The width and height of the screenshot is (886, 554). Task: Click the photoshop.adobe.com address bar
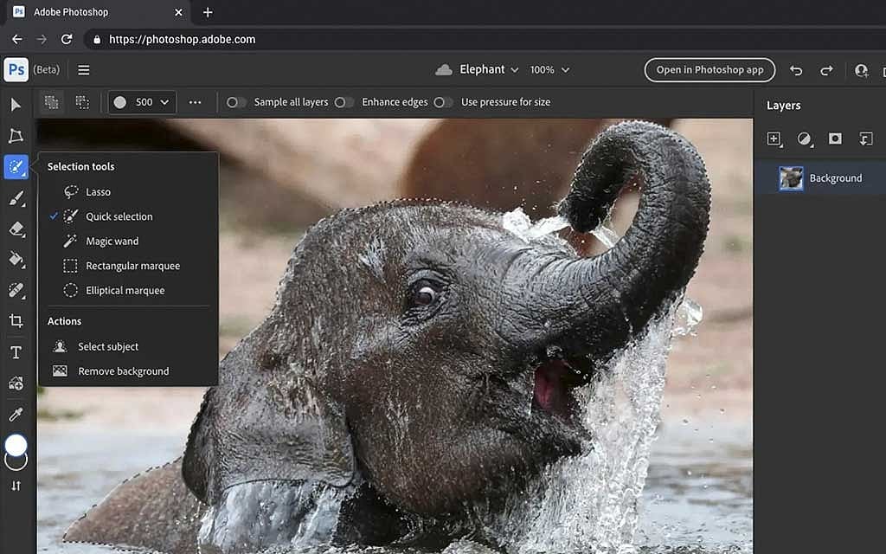pos(485,39)
